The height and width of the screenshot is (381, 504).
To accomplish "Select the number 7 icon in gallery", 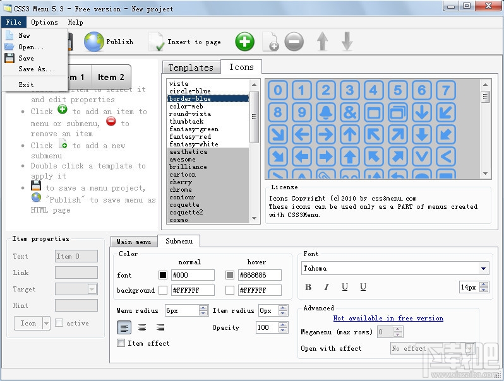I will click(x=446, y=90).
